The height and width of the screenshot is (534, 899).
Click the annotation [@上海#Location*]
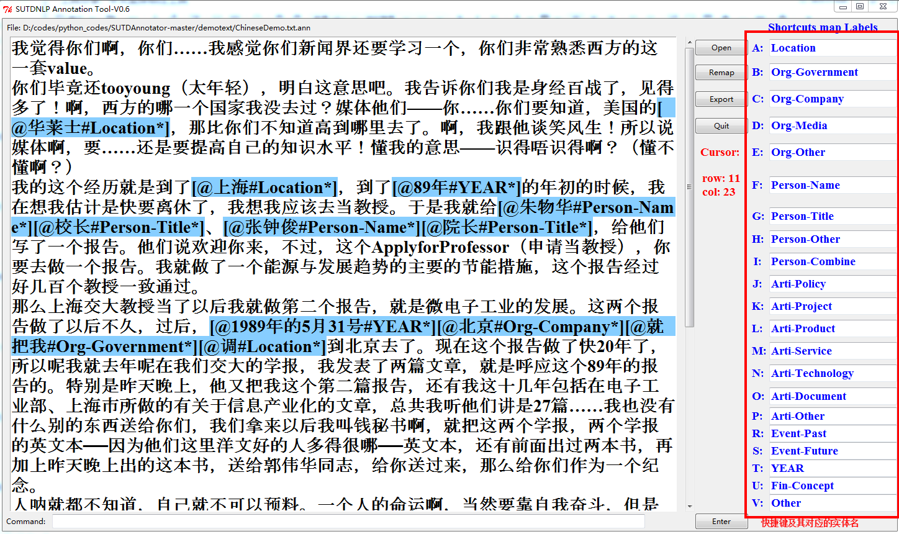(264, 188)
